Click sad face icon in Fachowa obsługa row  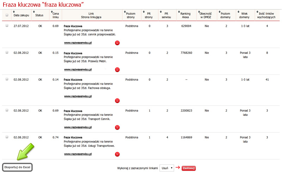point(117,100)
